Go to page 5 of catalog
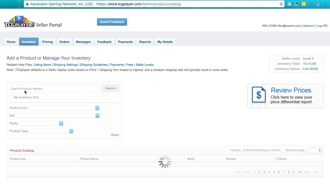 coord(274,172)
